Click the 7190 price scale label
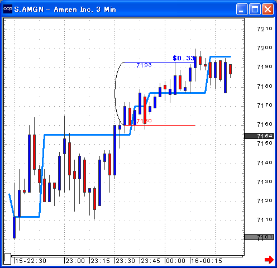 click(265, 67)
